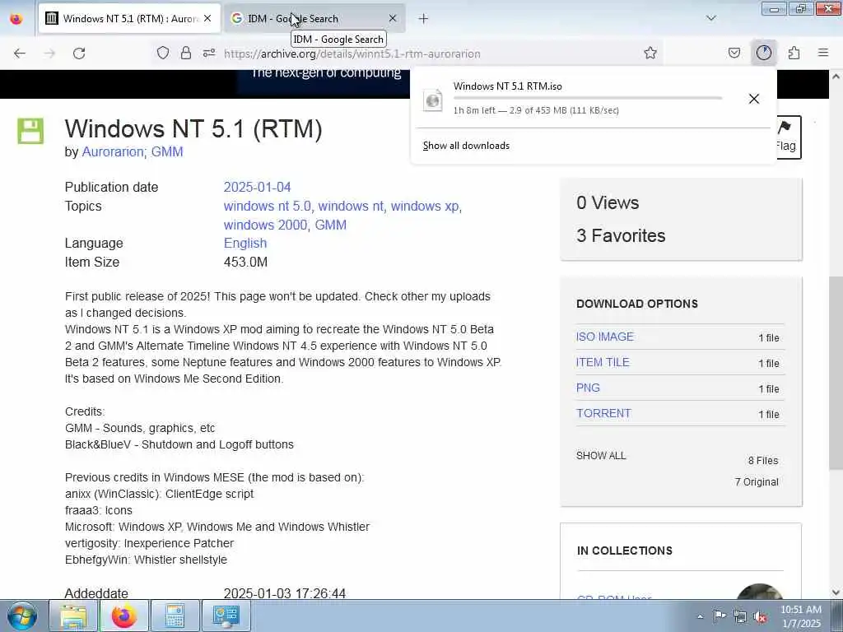
Task: Open the windows nt 5.0 topic link
Action: 268,206
